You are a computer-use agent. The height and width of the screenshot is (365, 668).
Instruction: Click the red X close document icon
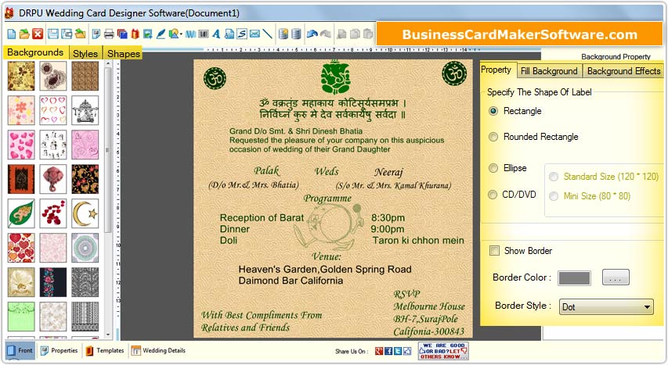38,34
